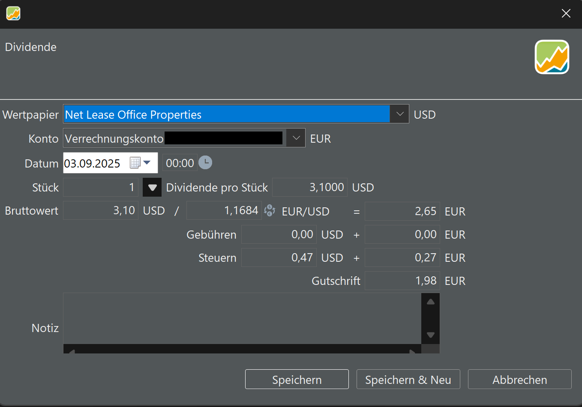Close the Dividende dialog window

tap(566, 14)
